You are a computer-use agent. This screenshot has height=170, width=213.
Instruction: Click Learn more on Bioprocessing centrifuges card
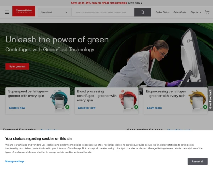[154, 108]
